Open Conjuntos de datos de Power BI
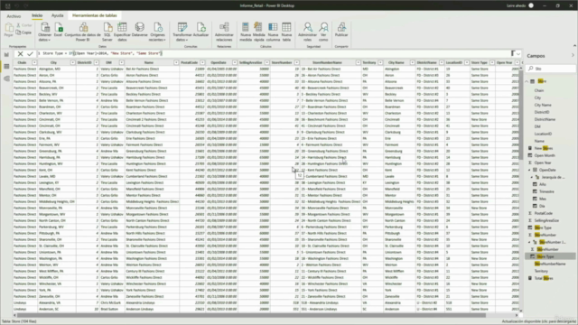Viewport: 578px width, 325px height. [82, 32]
